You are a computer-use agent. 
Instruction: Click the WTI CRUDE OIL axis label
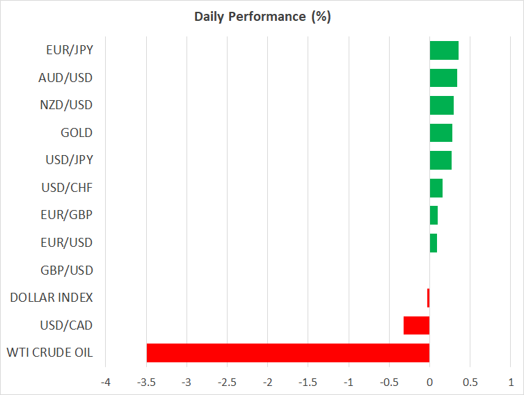[x=49, y=353]
